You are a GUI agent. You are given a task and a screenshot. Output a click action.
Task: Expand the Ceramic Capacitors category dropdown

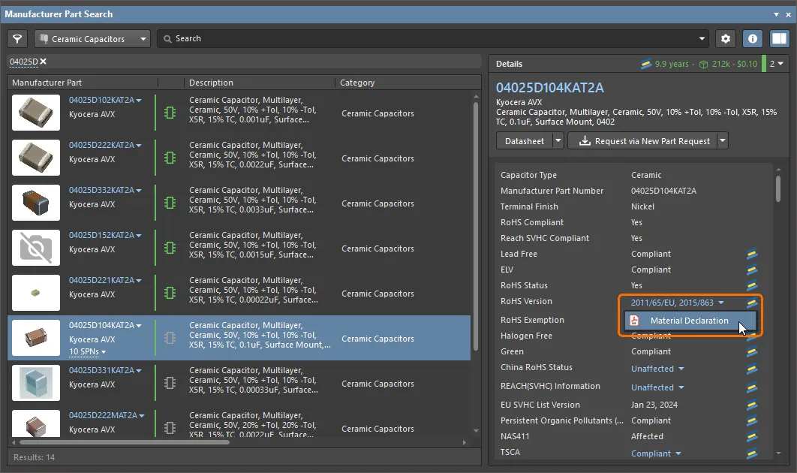point(143,39)
